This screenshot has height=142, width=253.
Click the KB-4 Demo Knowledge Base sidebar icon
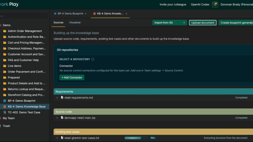tap(5, 106)
